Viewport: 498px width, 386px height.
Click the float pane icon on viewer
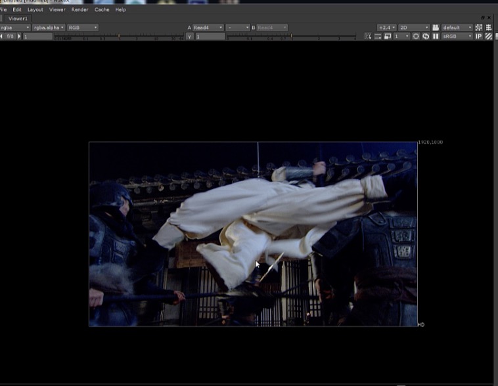pos(484,18)
